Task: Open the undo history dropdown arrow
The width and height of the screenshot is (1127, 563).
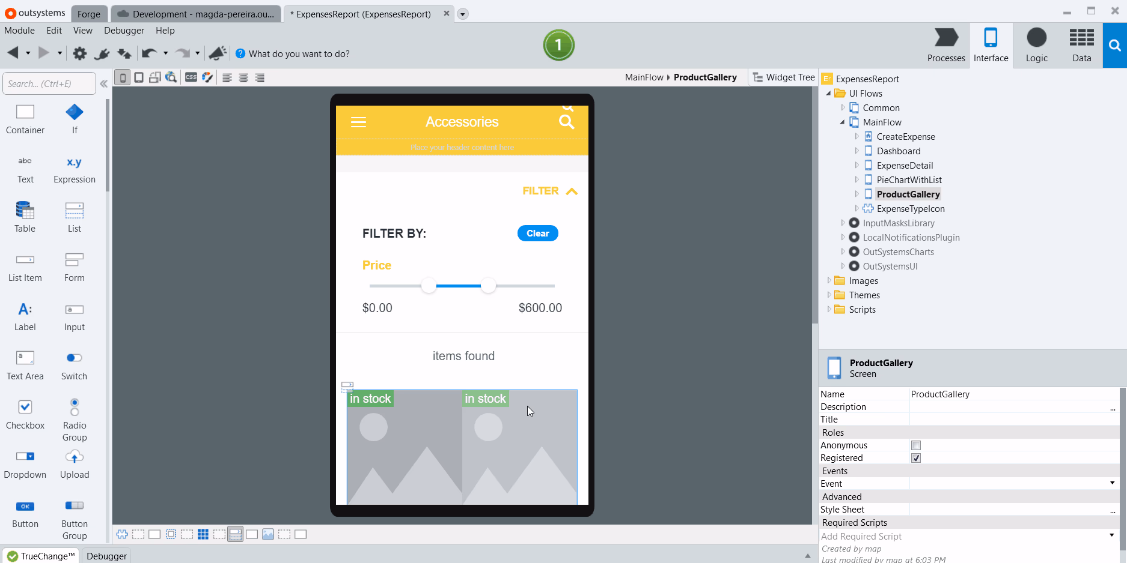Action: coord(166,53)
